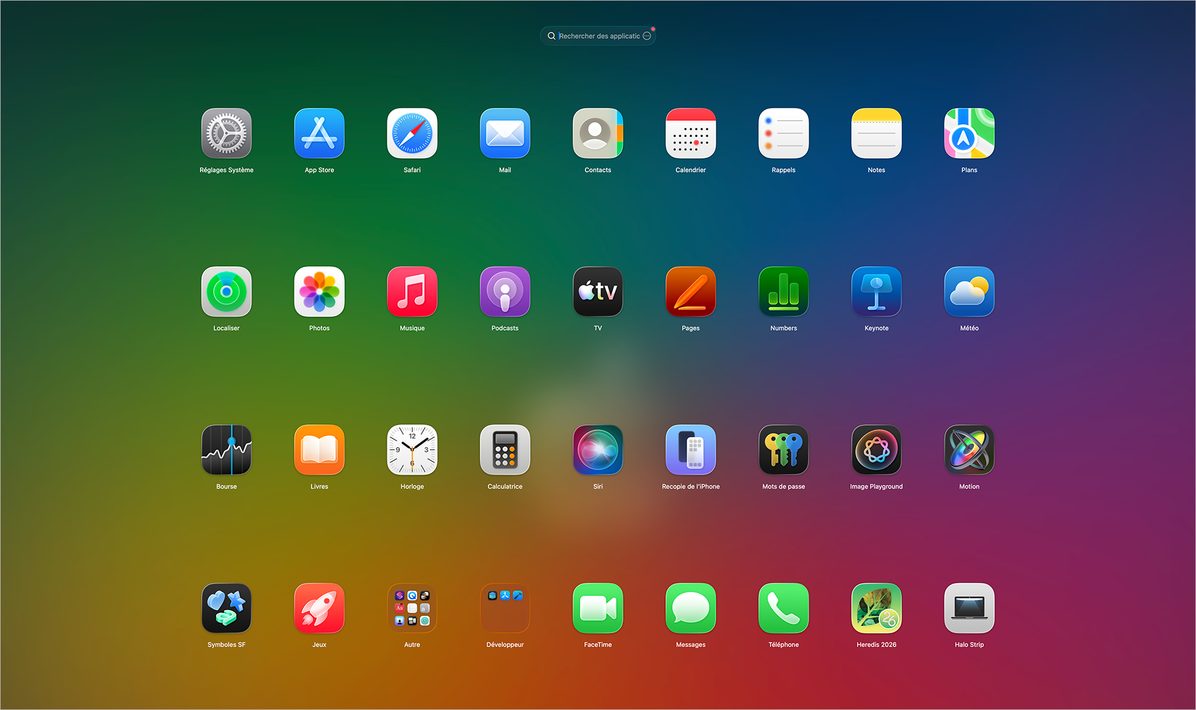Open Rappels reminders app

(x=783, y=133)
